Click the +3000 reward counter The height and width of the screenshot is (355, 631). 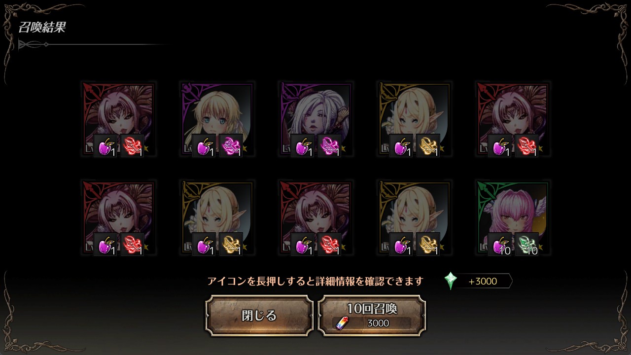click(x=483, y=281)
